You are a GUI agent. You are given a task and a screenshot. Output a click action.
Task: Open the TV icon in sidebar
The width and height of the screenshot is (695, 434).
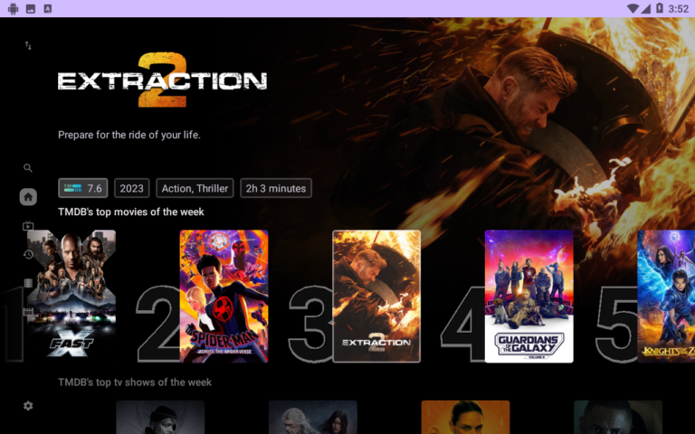[28, 226]
